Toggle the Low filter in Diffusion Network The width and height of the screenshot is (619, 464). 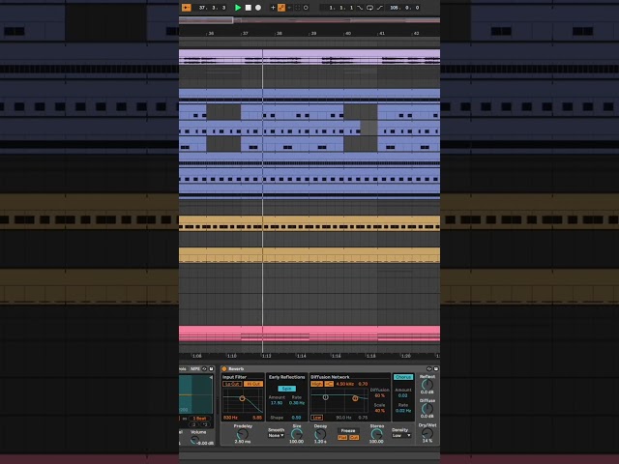pyautogui.click(x=316, y=418)
